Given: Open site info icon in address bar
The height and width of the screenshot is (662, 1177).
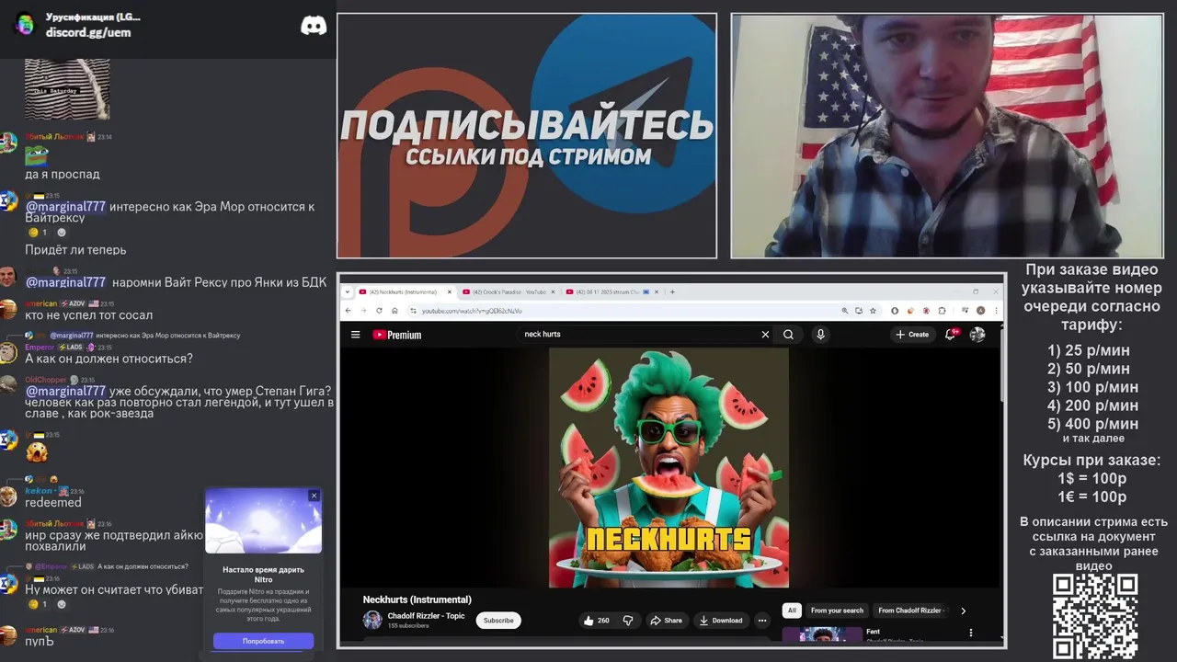Looking at the screenshot, I should click(413, 311).
